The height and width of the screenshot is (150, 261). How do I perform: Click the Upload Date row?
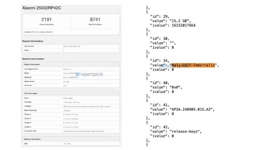[71, 46]
